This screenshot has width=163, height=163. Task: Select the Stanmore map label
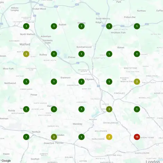tap(66, 78)
